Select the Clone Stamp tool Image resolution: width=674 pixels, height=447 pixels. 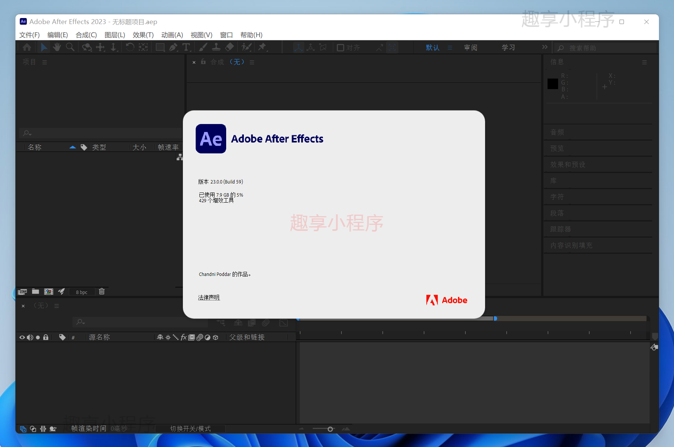pos(216,47)
